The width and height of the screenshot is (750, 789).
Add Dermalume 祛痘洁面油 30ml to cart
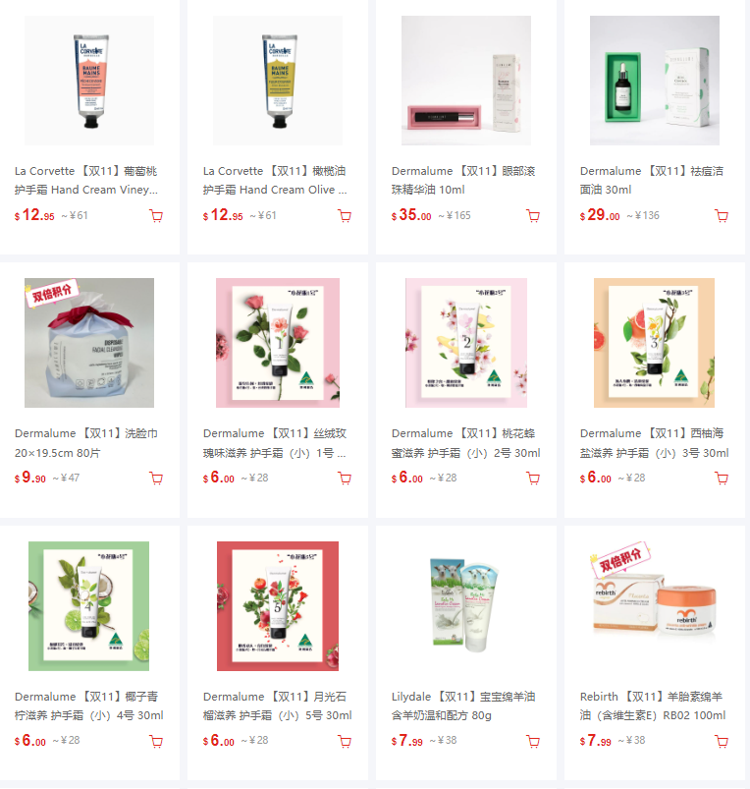point(722,216)
